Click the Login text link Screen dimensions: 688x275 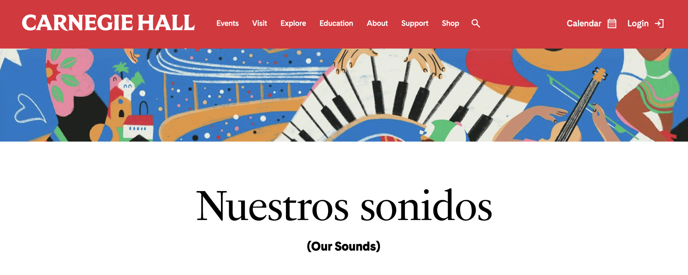[x=638, y=24]
